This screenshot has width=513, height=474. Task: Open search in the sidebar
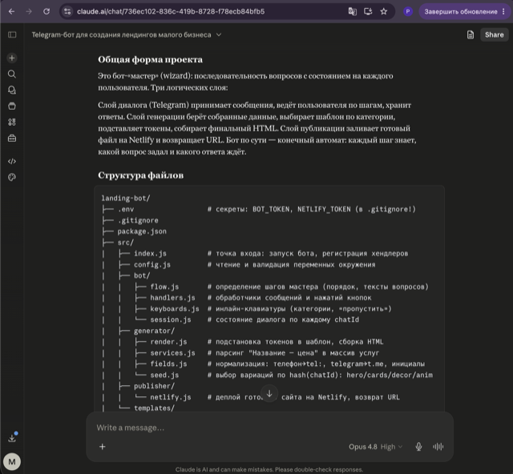click(x=12, y=74)
